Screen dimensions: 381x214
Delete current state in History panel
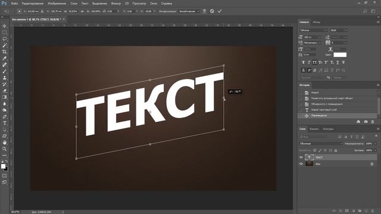373,121
